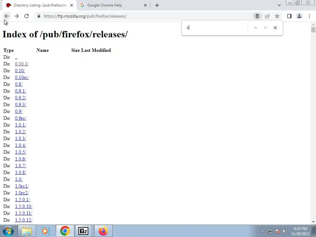This screenshot has height=237, width=316.
Task: Open the 0.10/ directory link
Action: pos(20,71)
